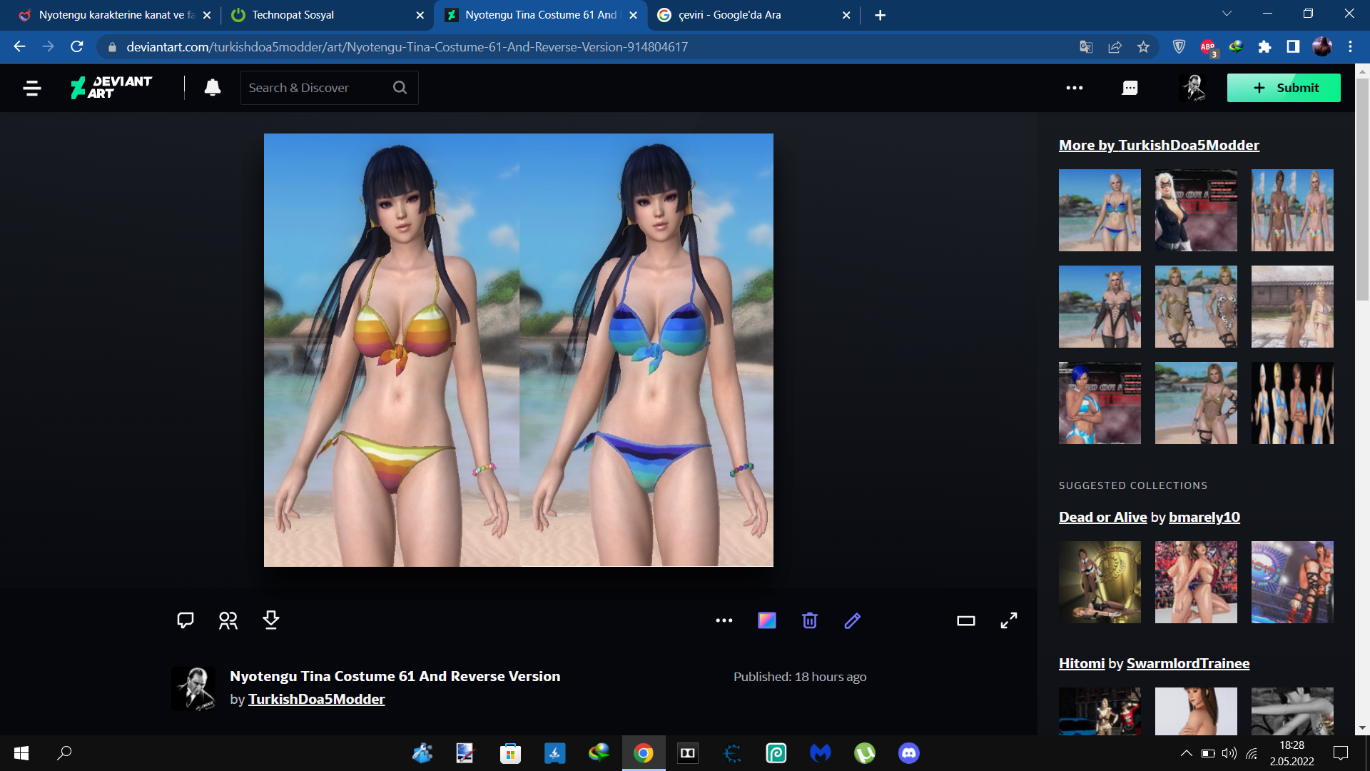Image resolution: width=1370 pixels, height=771 pixels.
Task: Share this page via the share icon
Action: 1115,46
